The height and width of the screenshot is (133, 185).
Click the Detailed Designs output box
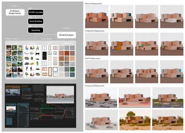(x=66, y=35)
